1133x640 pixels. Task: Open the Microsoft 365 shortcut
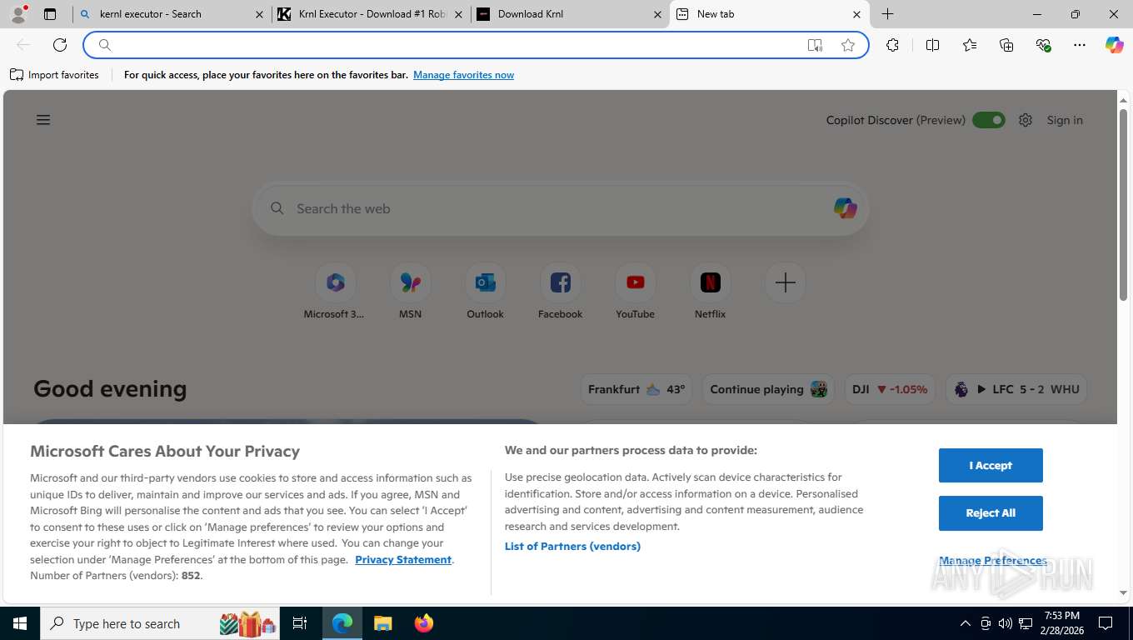coord(335,292)
